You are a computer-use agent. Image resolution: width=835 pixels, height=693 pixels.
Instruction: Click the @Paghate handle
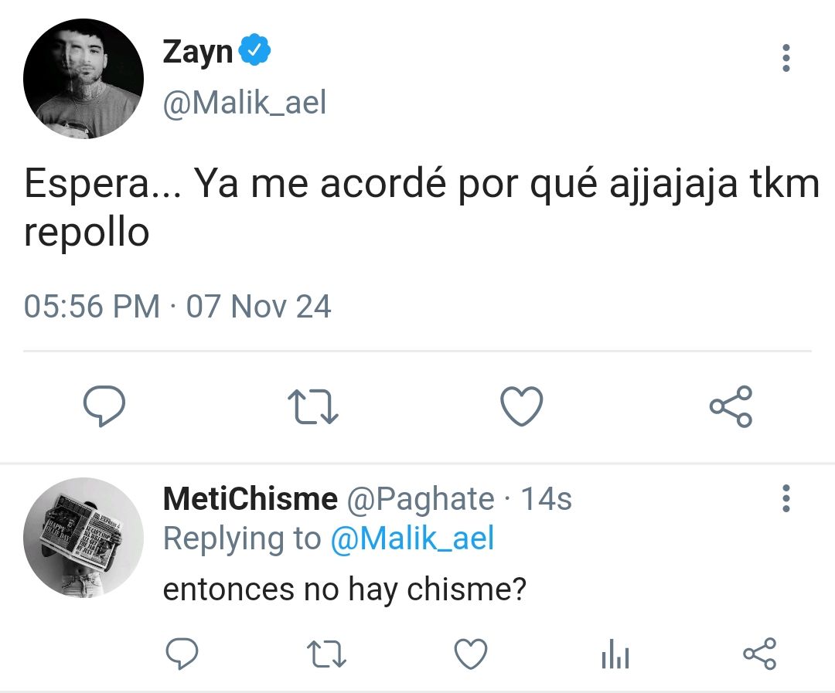click(421, 500)
